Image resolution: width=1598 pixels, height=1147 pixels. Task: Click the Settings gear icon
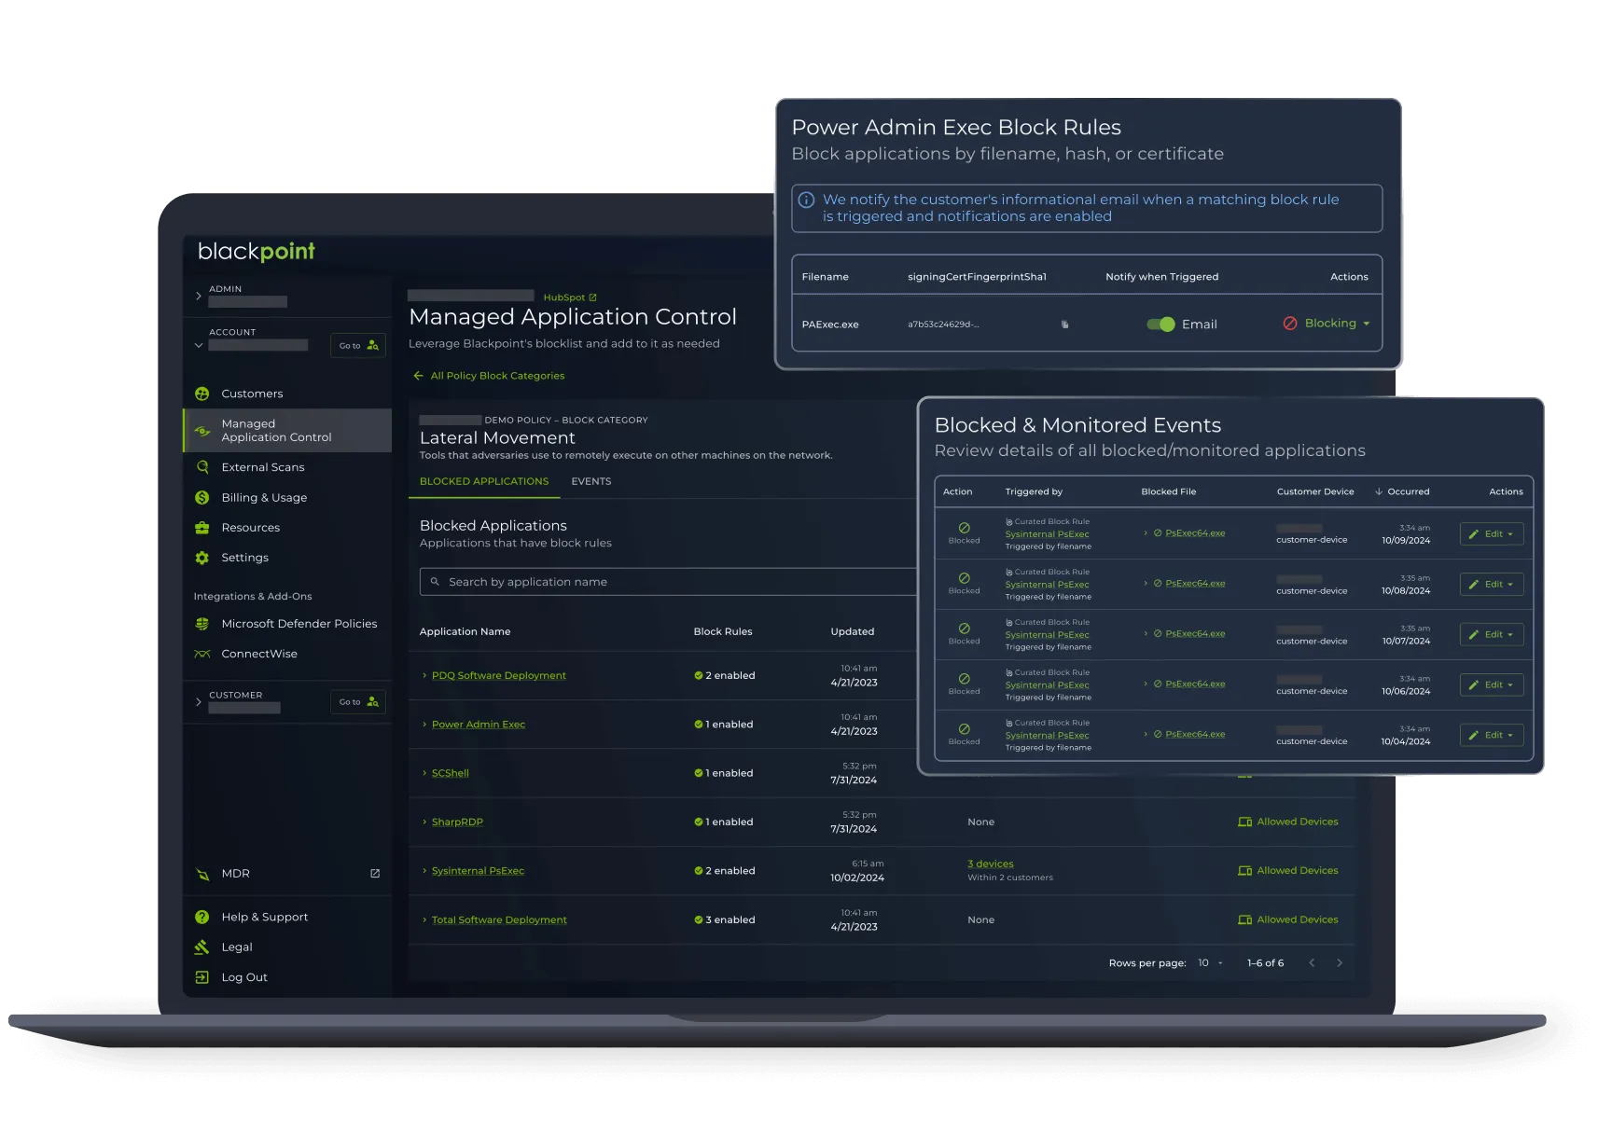tap(201, 558)
